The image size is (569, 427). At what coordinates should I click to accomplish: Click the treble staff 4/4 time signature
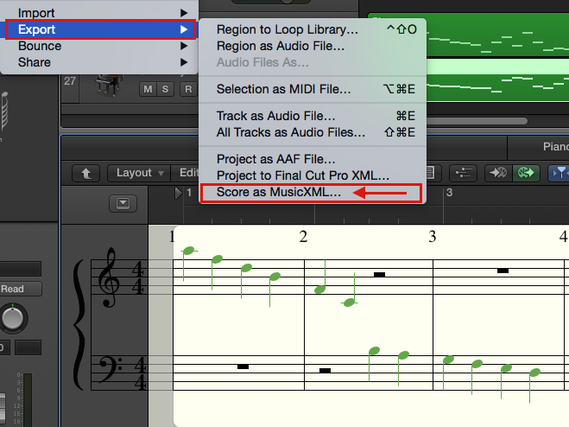pos(138,278)
